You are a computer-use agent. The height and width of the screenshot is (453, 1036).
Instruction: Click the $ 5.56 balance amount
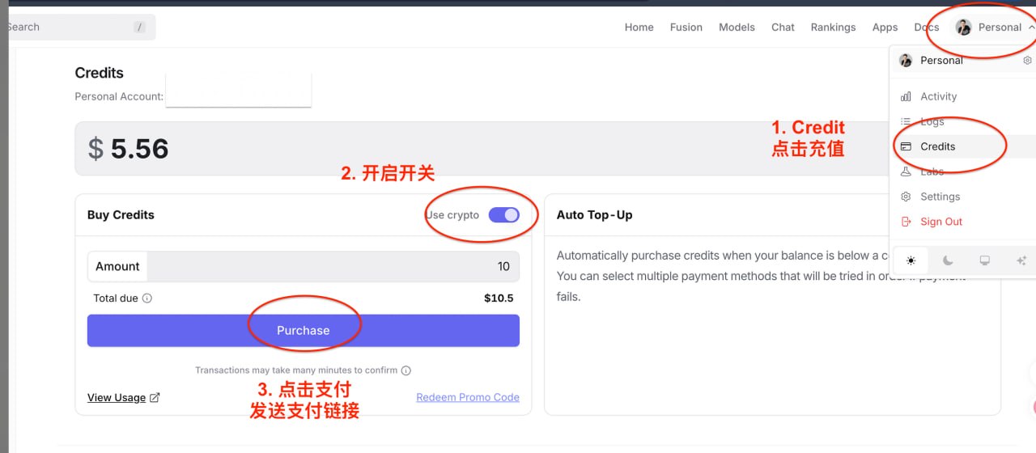click(128, 149)
